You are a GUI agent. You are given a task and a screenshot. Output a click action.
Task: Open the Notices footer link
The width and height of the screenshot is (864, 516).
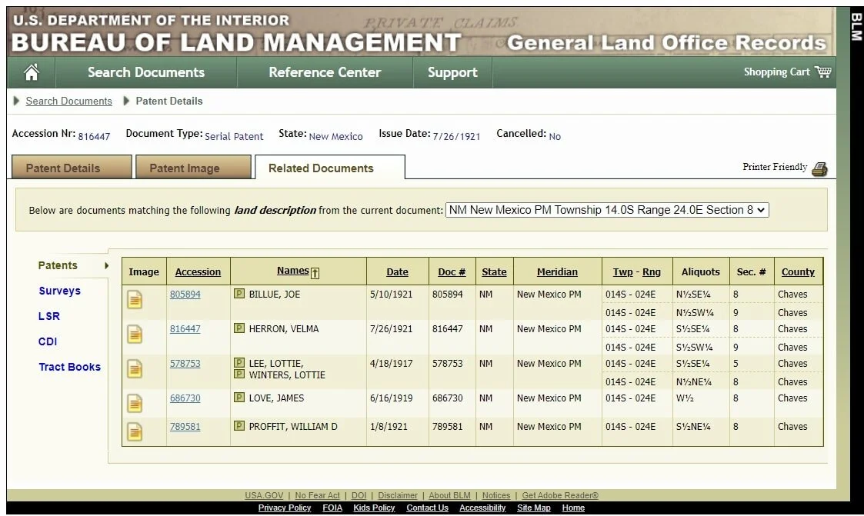(496, 496)
